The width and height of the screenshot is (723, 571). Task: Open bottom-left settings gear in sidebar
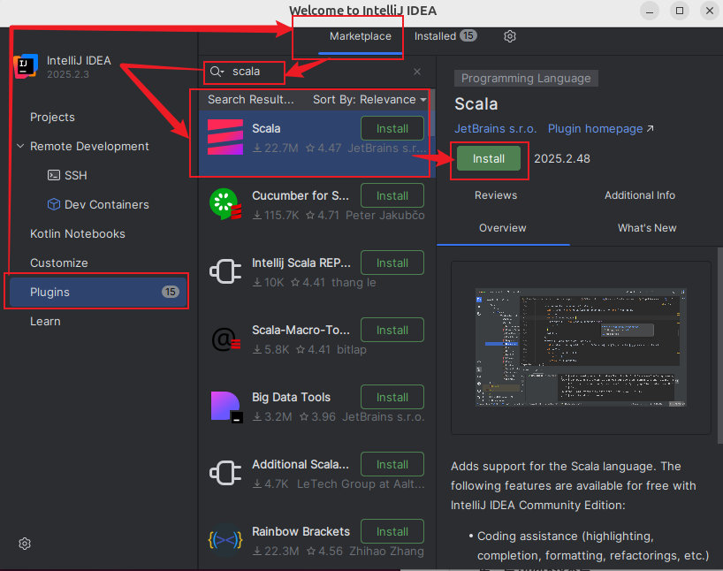click(25, 544)
